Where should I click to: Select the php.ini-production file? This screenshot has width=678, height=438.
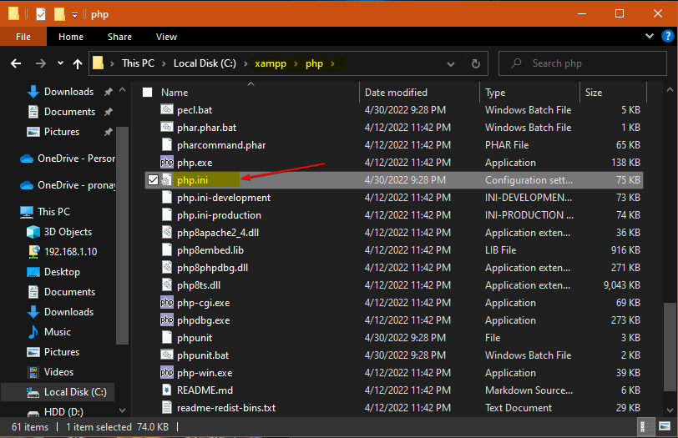click(219, 215)
